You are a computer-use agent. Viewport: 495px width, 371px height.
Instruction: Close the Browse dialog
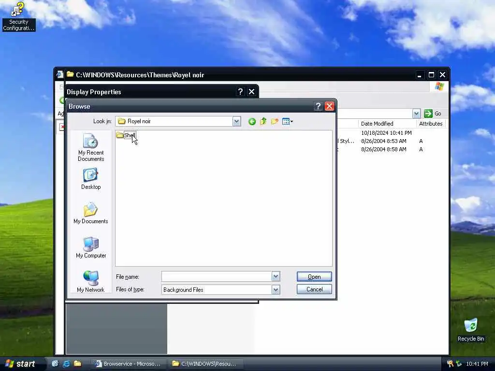pos(329,106)
